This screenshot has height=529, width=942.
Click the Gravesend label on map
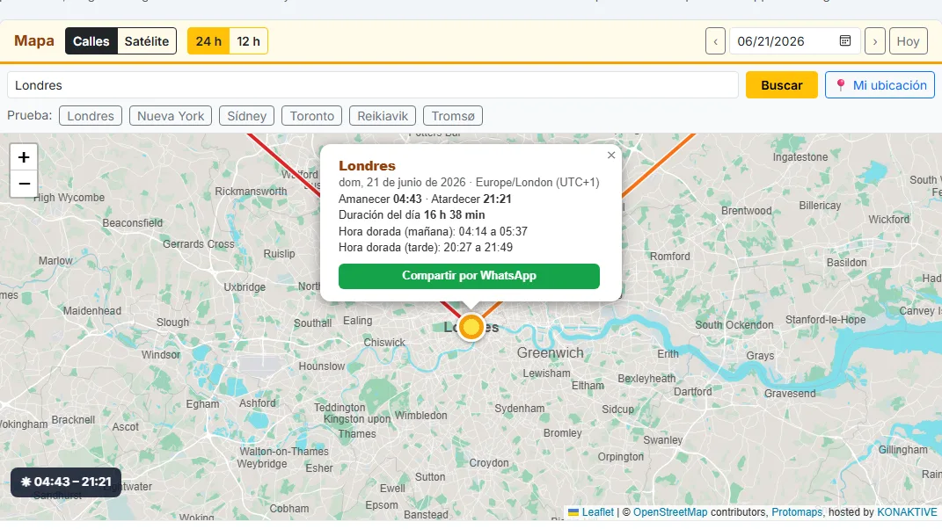coord(790,394)
